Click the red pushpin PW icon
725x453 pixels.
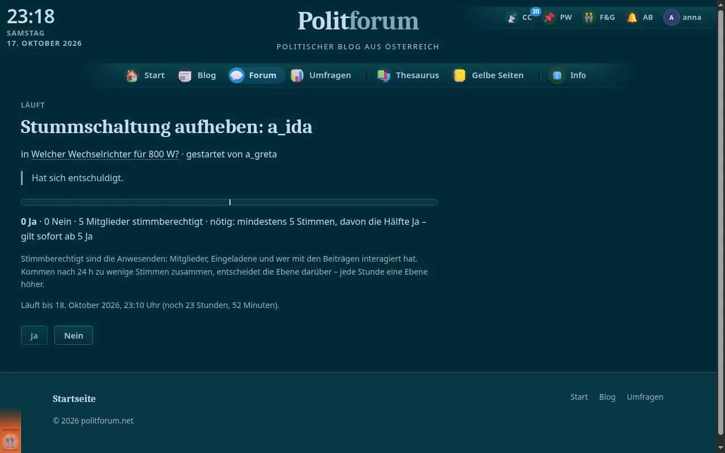549,18
